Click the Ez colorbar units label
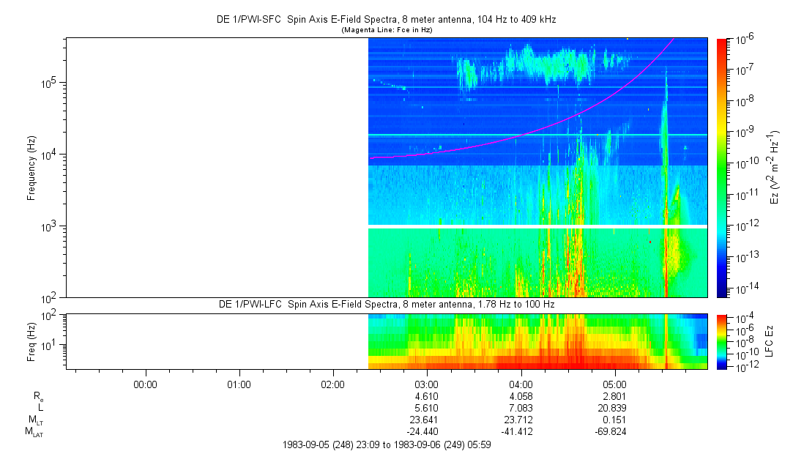Viewport: 793px width, 454px height. (775, 168)
